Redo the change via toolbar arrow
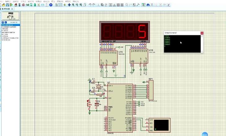226x136 pixels. [94, 5]
